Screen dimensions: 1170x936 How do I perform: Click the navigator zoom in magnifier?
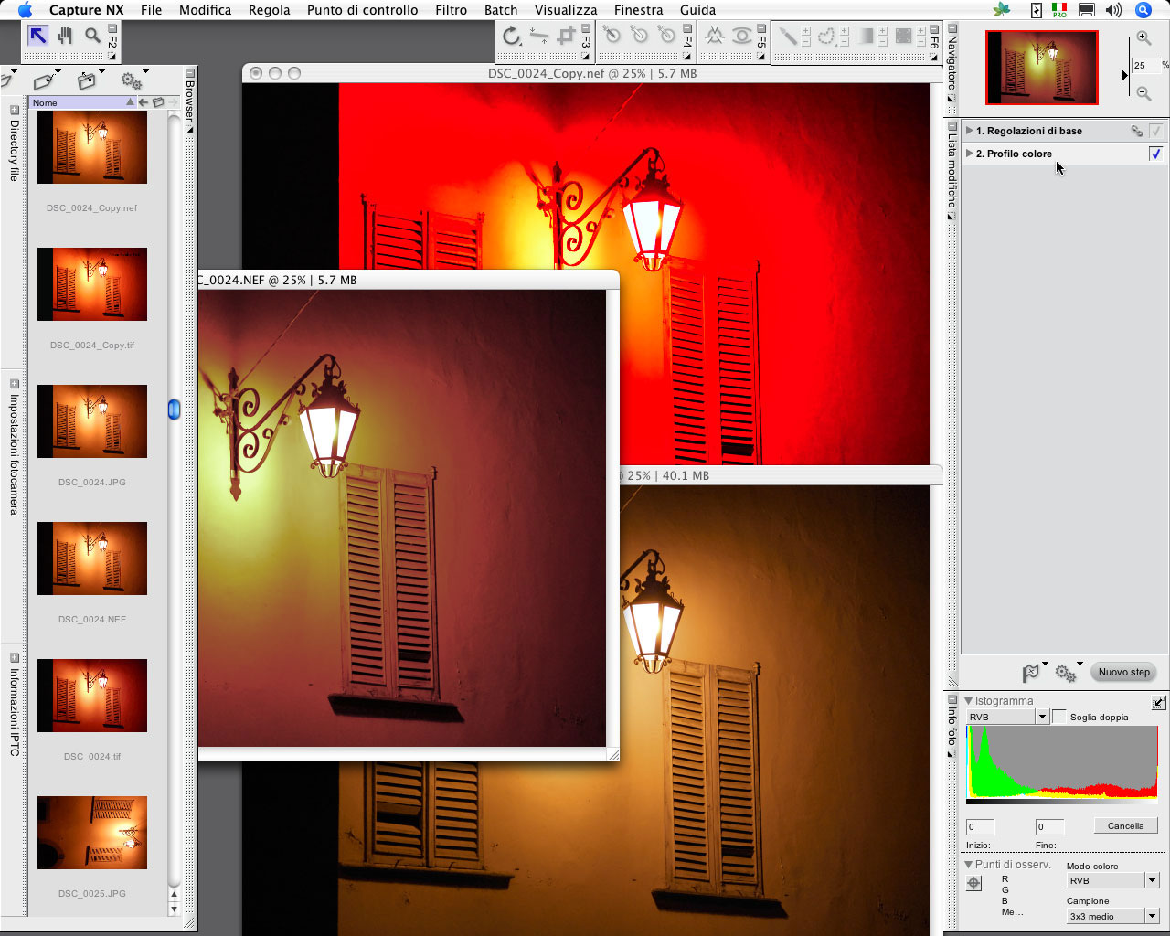click(1143, 38)
